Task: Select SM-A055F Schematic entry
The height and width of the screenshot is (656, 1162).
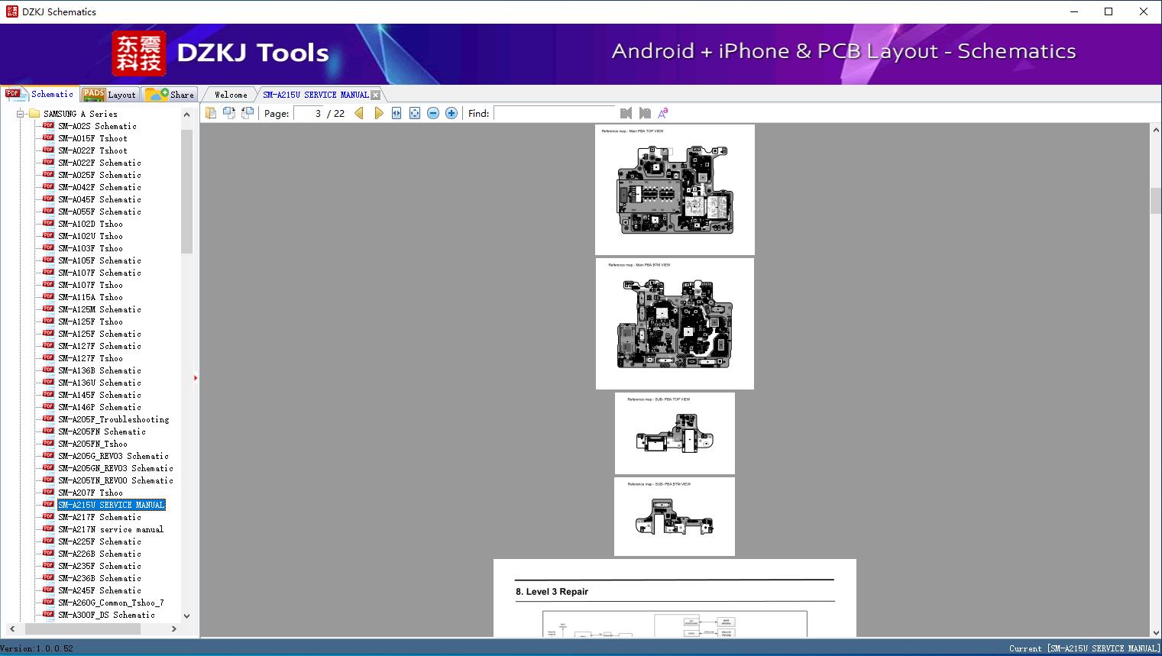Action: click(x=99, y=212)
